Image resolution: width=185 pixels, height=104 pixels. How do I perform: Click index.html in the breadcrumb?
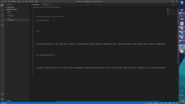[36, 7]
